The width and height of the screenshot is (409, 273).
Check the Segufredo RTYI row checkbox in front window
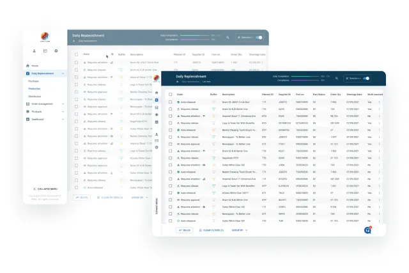click(171, 158)
